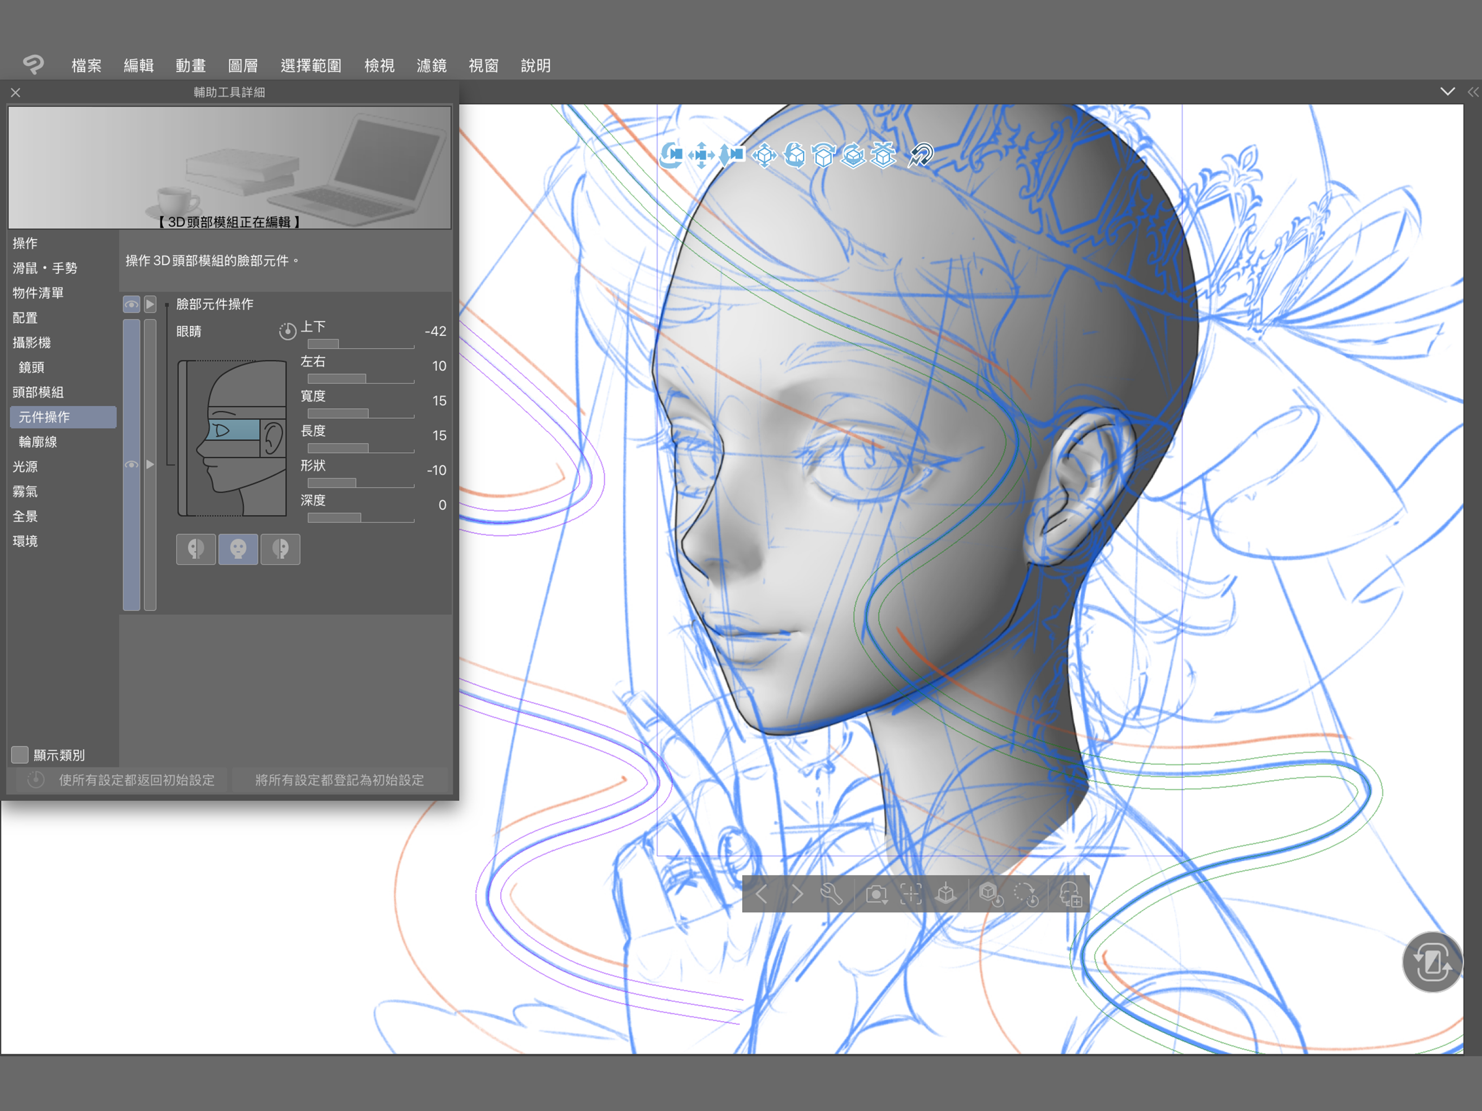Image resolution: width=1482 pixels, height=1111 pixels.
Task: Click reset eye settings clock icon
Action: [x=288, y=331]
